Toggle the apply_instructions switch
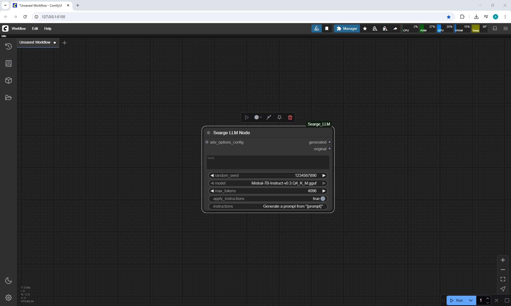The image size is (511, 306). point(323,199)
